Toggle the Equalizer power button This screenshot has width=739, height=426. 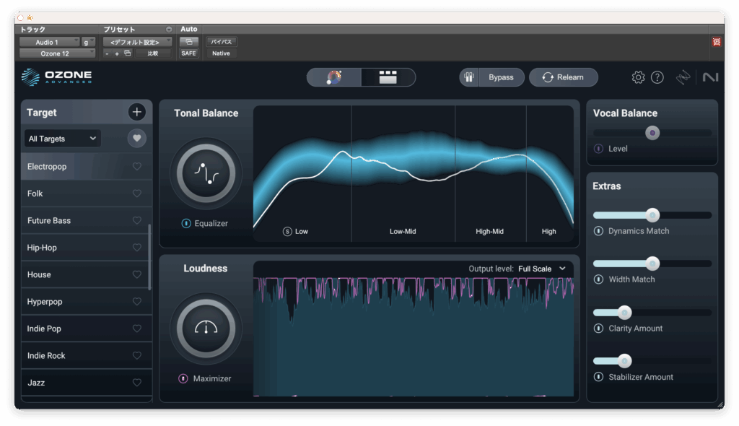pyautogui.click(x=186, y=224)
